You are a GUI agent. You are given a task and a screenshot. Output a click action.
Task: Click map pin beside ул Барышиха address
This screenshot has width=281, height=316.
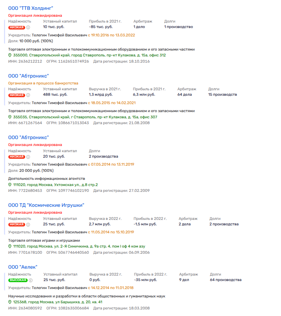[x=10, y=303]
